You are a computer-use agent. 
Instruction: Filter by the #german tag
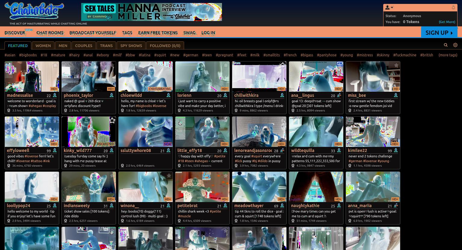click(x=190, y=55)
